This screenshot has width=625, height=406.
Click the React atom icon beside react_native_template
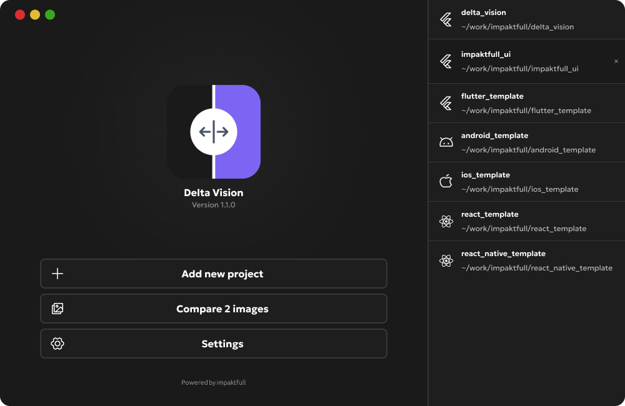[446, 260]
